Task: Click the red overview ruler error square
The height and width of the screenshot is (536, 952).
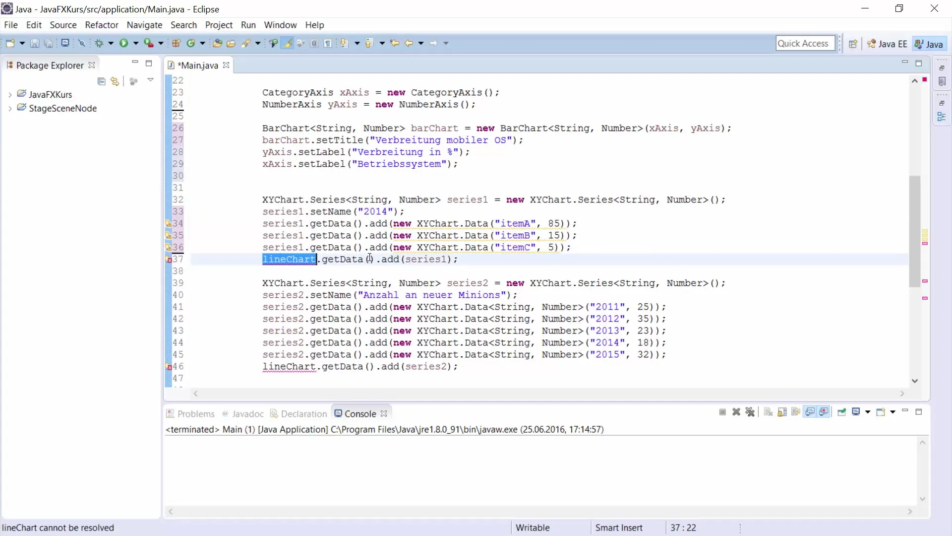Action: coord(925,80)
